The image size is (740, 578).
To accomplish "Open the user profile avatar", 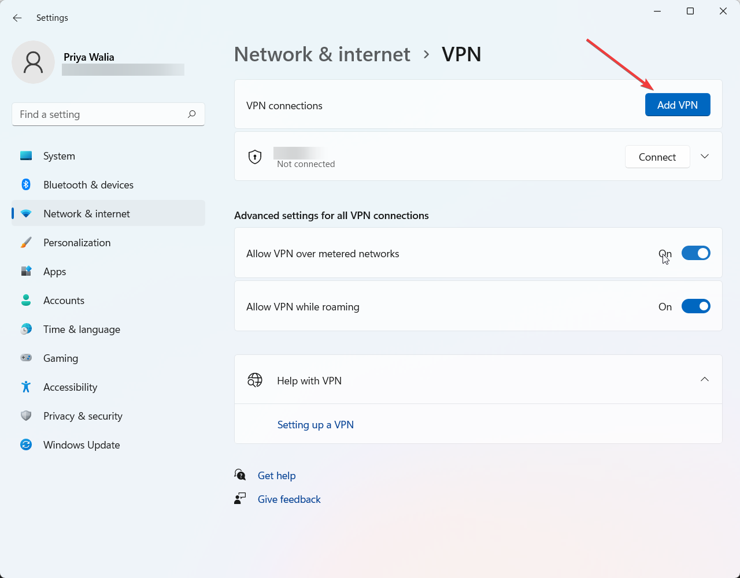I will [x=34, y=62].
